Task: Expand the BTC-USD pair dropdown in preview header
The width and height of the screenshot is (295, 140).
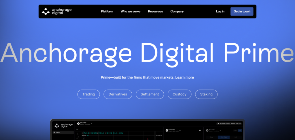Action: pos(91,124)
